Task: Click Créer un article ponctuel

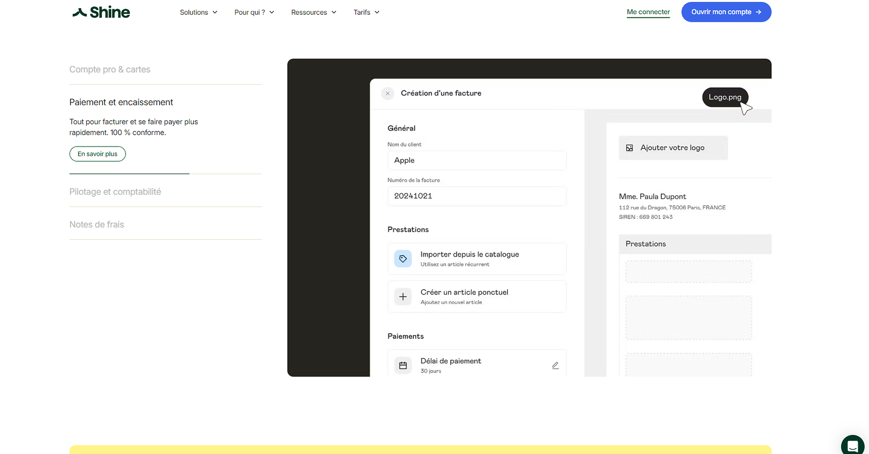Action: point(477,297)
